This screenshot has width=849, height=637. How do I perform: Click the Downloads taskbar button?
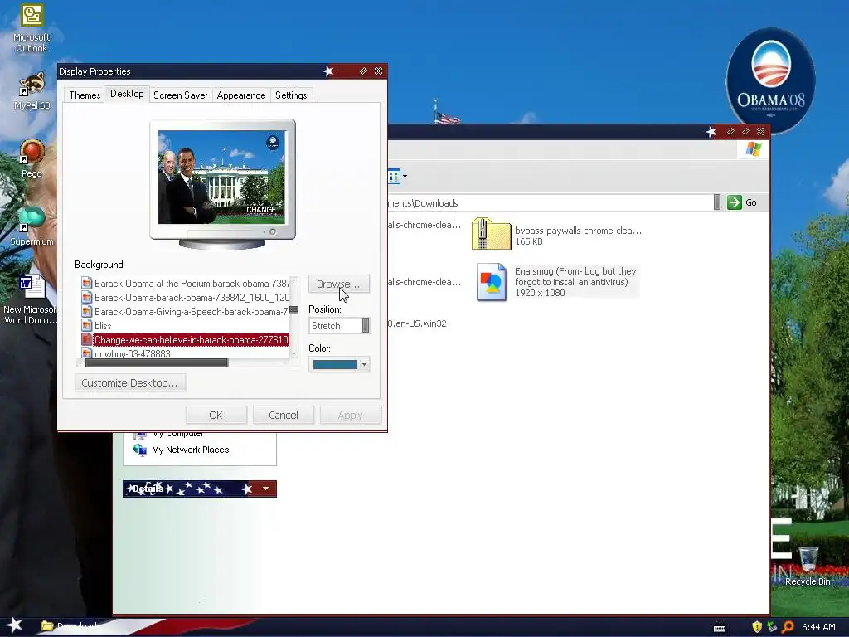coord(70,626)
